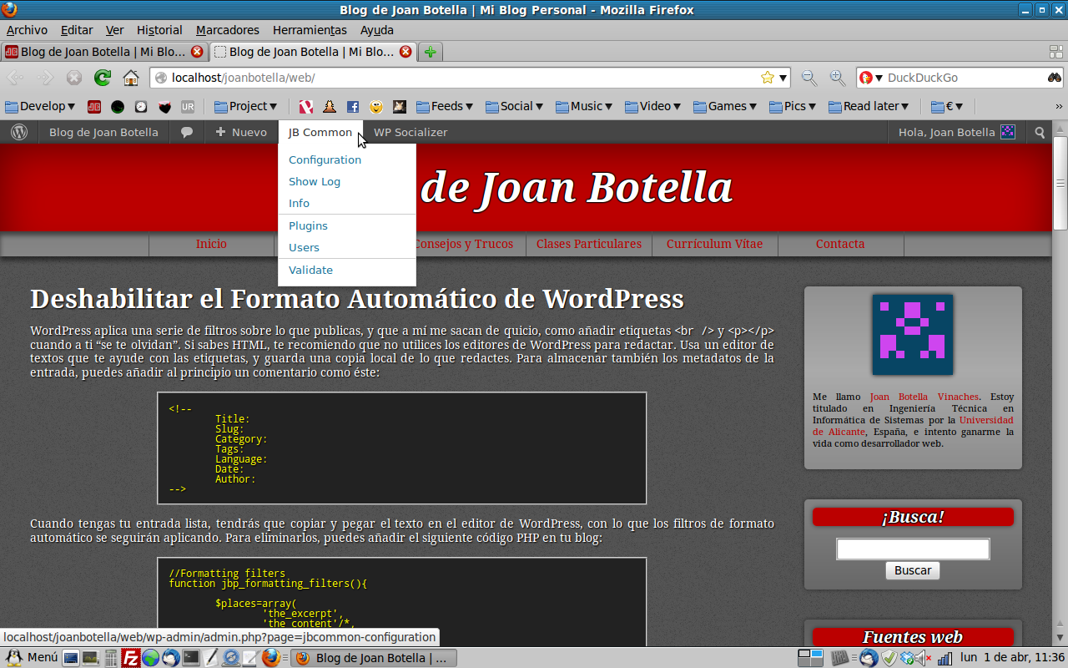1068x668 pixels.
Task: Open the UR bookmark icon
Action: click(x=188, y=106)
